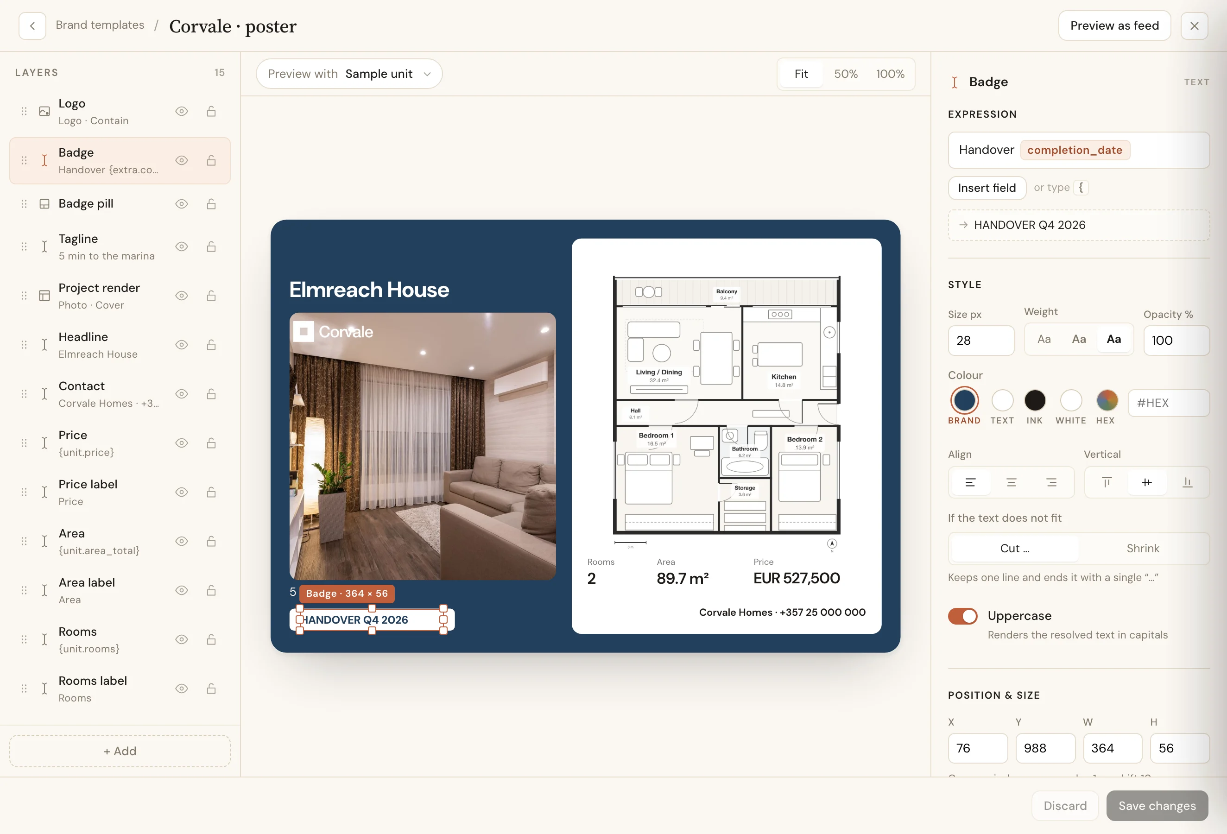Viewport: 1227px width, 834px height.
Task: Select the bold font weight option
Action: (x=1113, y=340)
